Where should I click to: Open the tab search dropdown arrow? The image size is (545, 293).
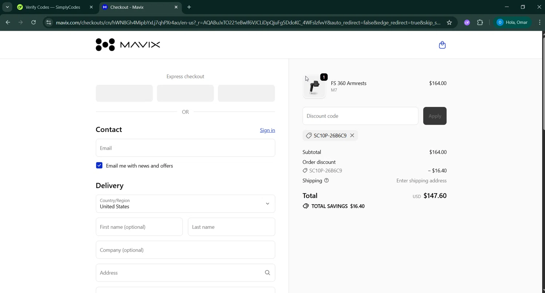point(7,7)
